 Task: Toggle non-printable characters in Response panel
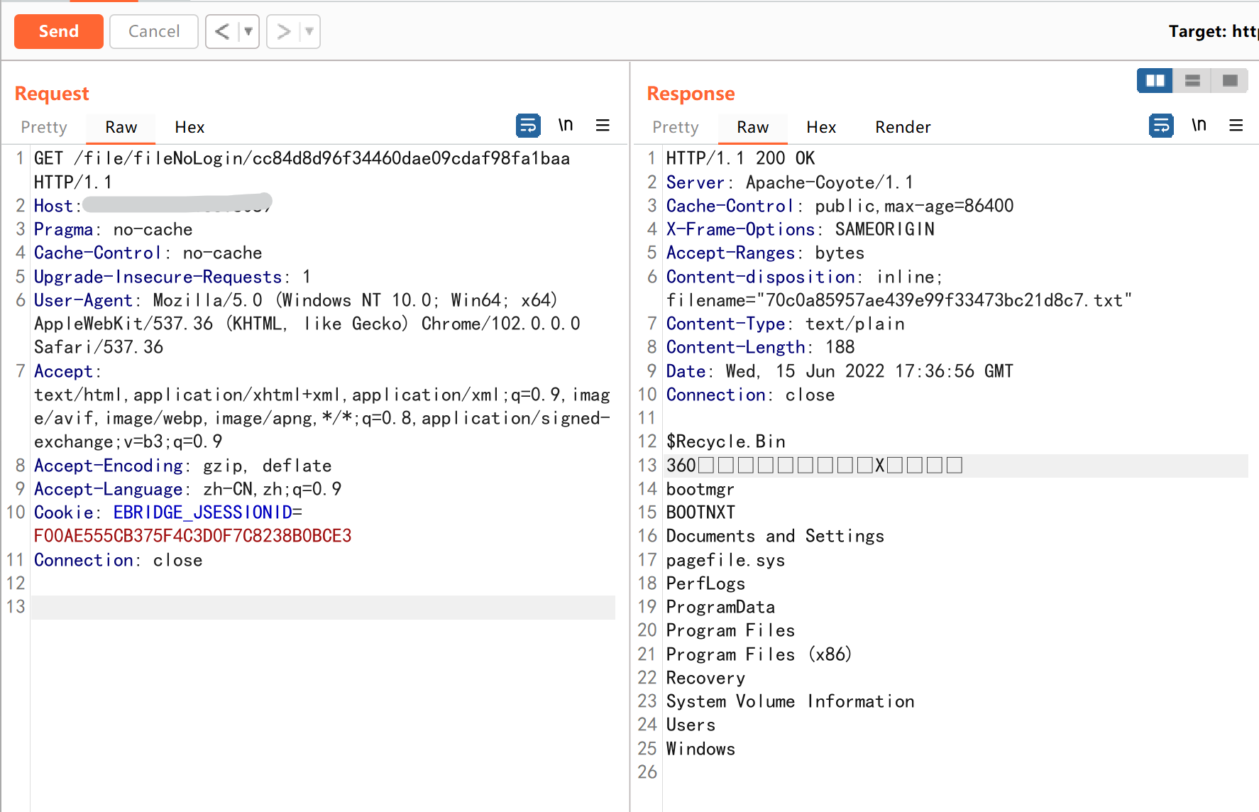pyautogui.click(x=1198, y=126)
